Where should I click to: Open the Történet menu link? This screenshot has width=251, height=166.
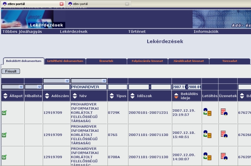pos(137,32)
